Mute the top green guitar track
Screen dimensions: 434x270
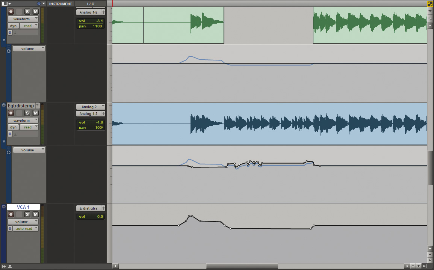tap(35, 12)
